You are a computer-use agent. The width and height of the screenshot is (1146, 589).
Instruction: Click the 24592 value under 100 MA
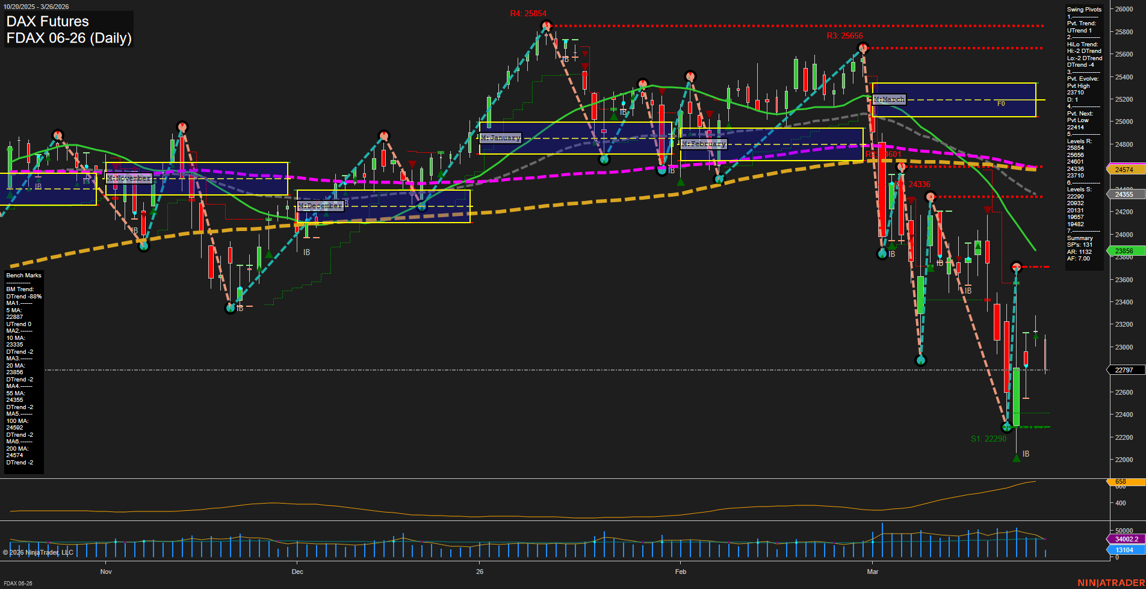coord(14,428)
